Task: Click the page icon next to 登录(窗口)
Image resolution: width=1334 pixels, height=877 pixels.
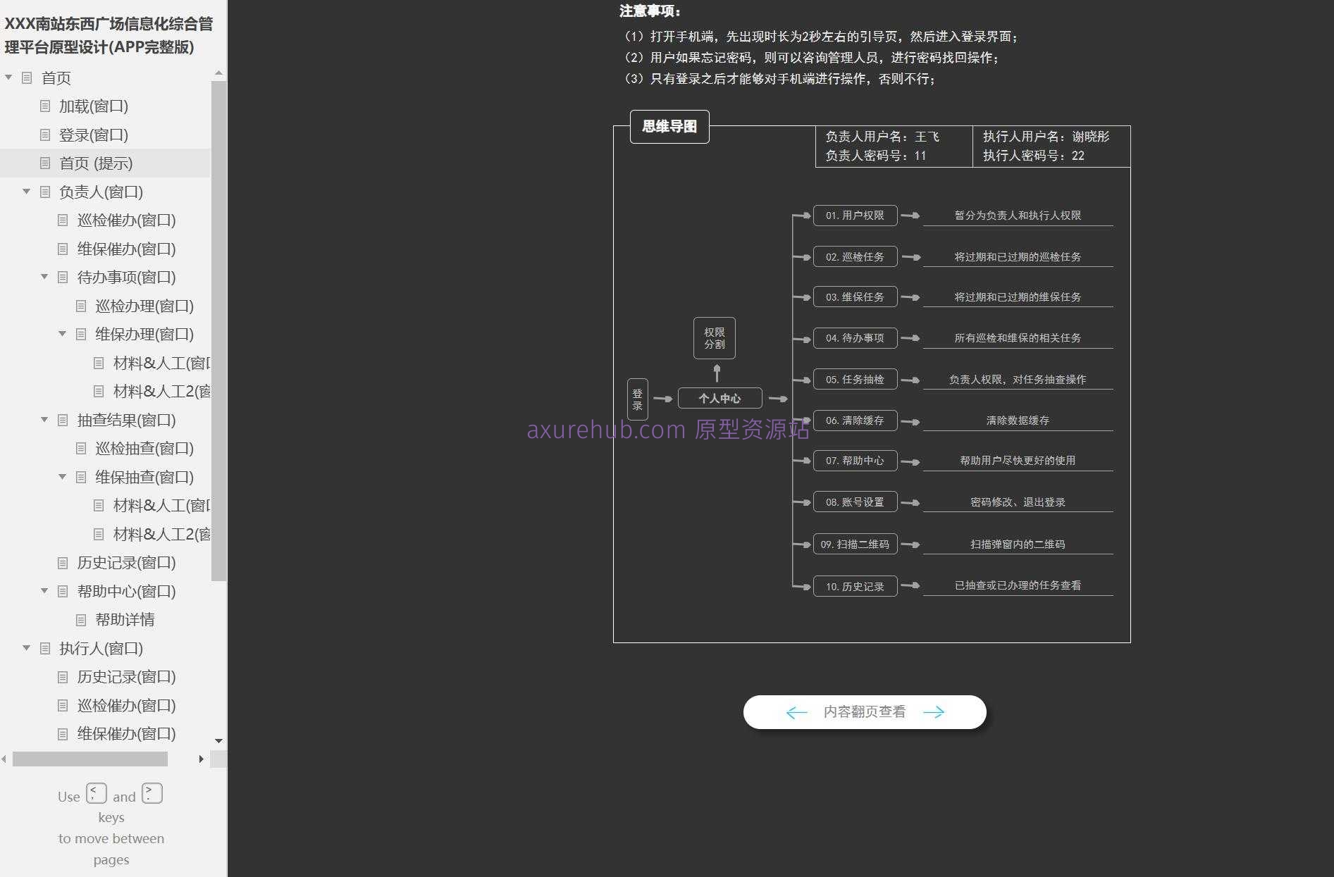Action: click(x=44, y=135)
